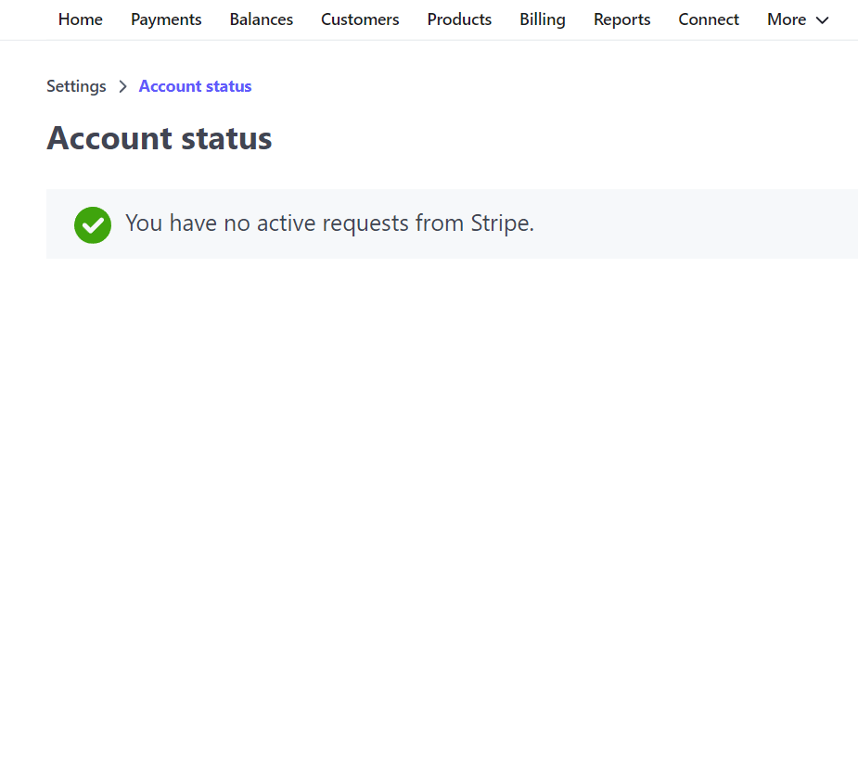Click the Settings breadcrumb text
This screenshot has height=765, width=858.
(x=76, y=86)
